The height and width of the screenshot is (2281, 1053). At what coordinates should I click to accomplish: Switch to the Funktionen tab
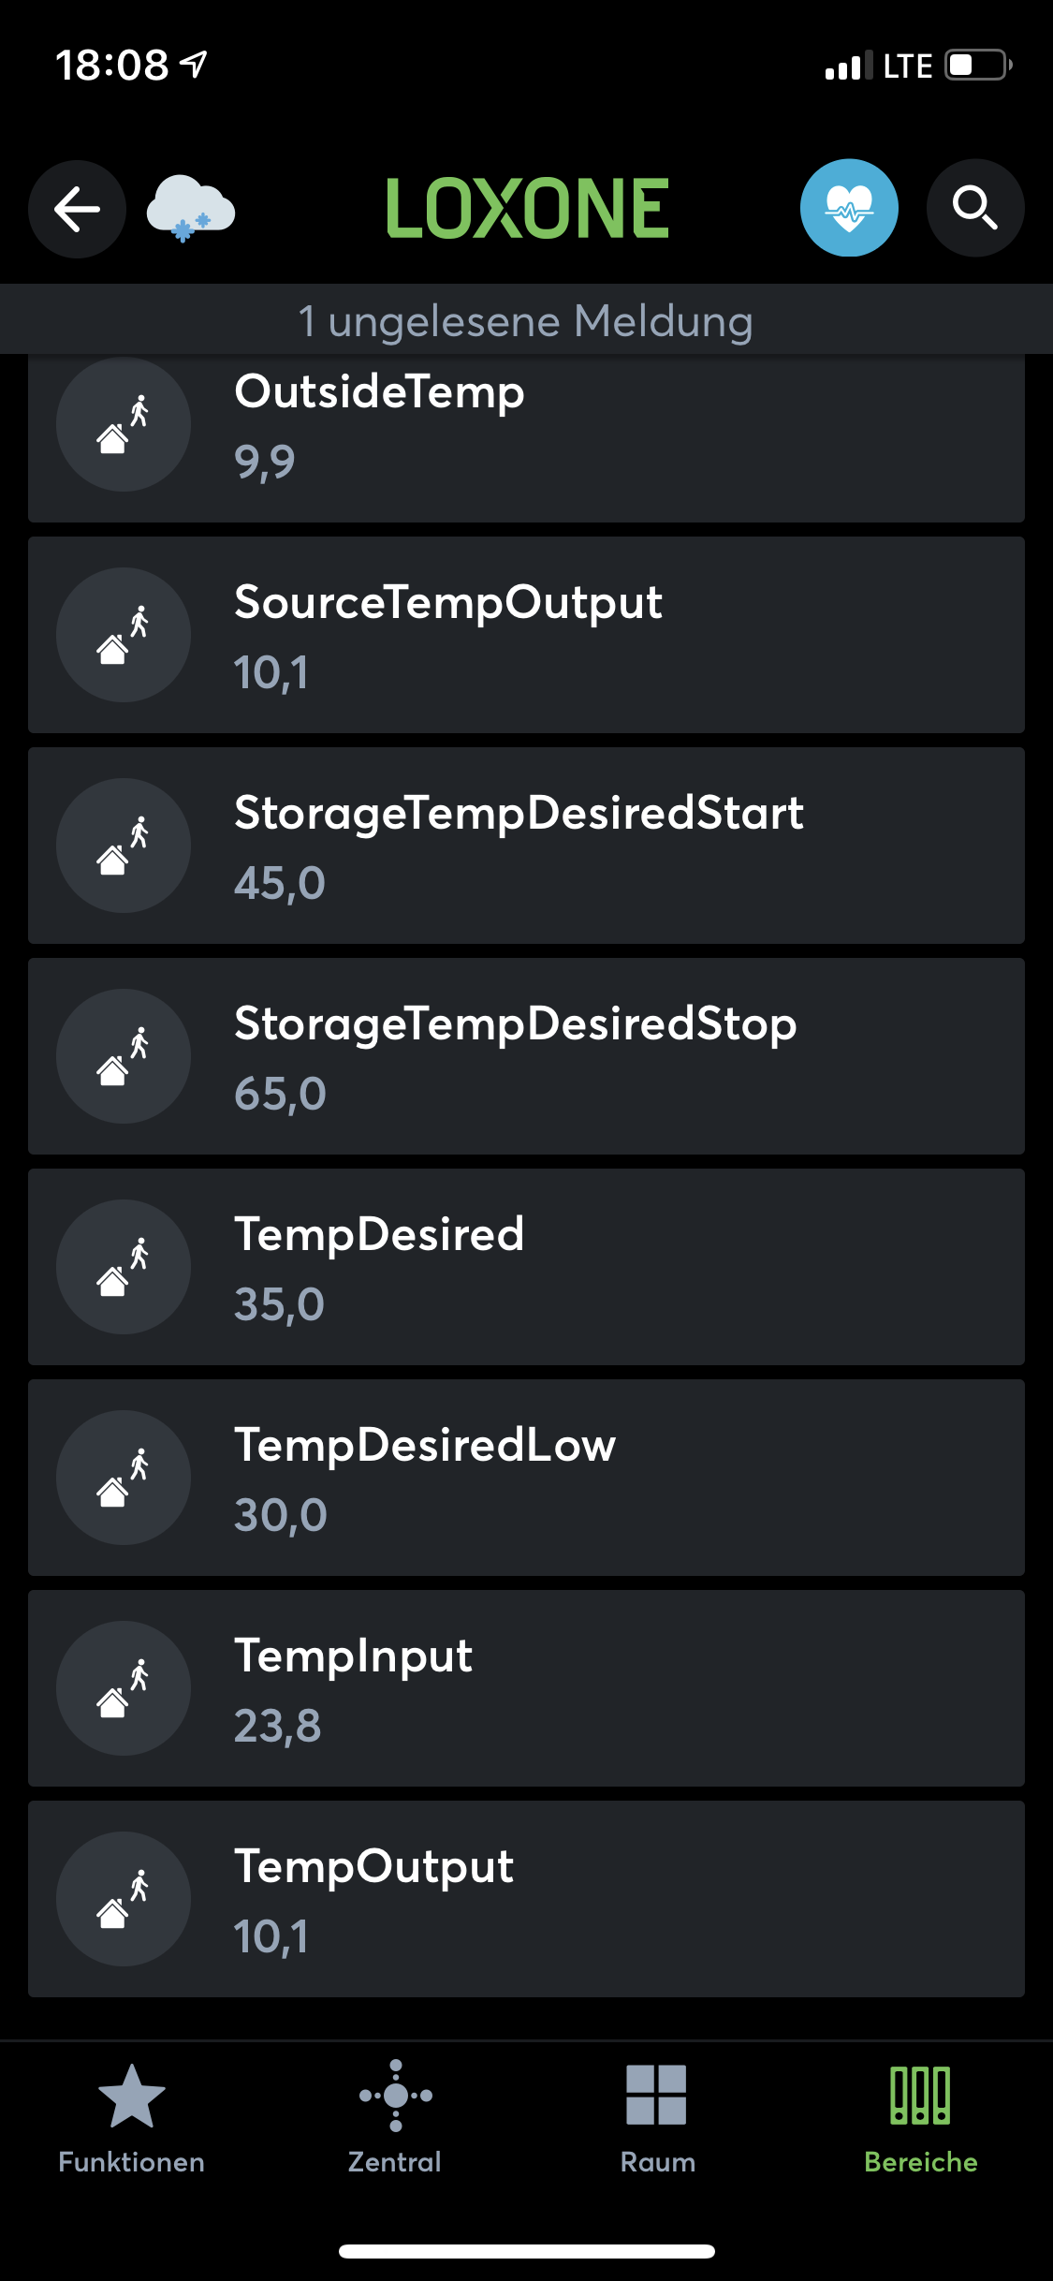click(x=131, y=2118)
